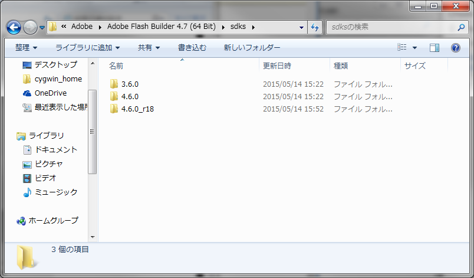Open help with question mark icon
This screenshot has width=474, height=278.
(x=456, y=47)
